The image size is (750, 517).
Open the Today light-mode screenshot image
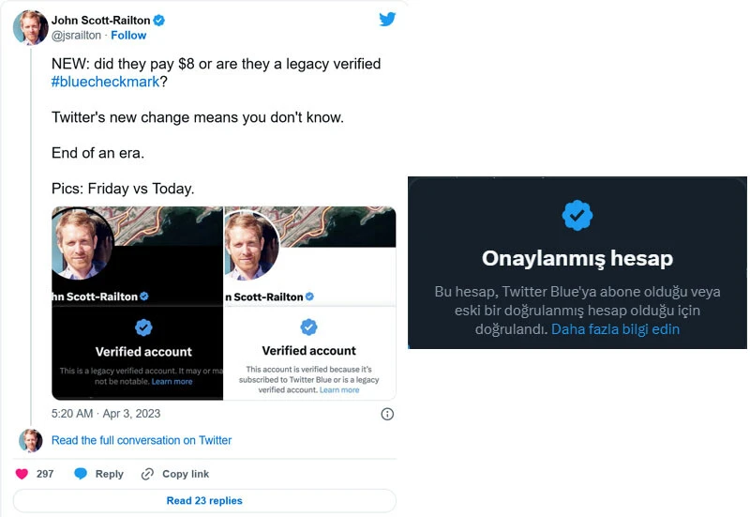(309, 303)
